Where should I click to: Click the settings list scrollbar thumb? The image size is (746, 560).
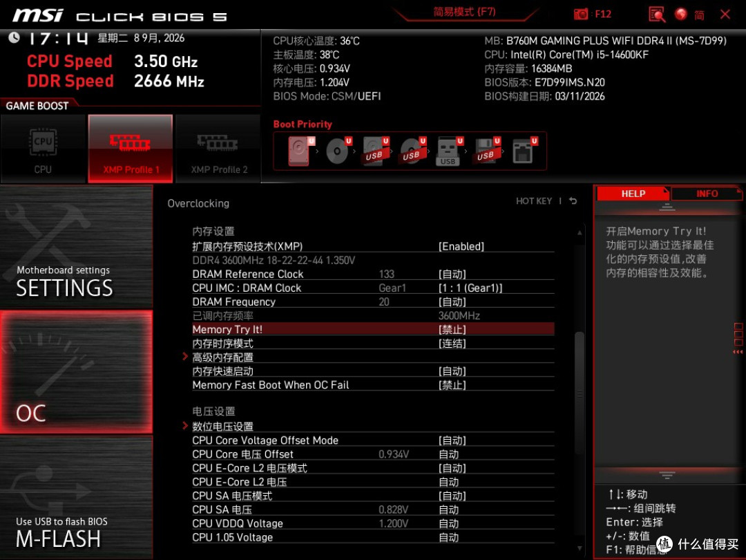(580, 393)
